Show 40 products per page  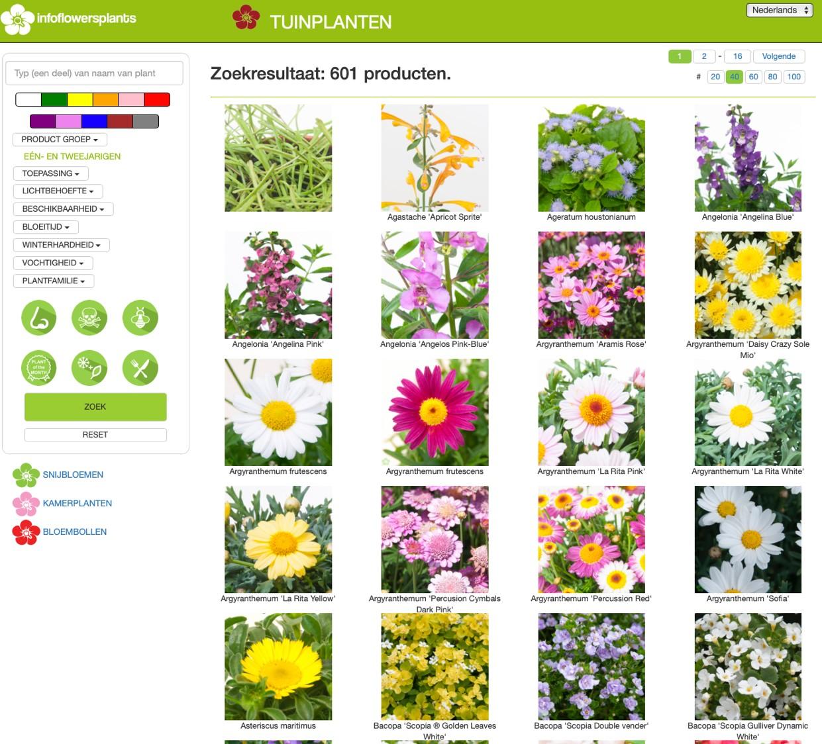[735, 77]
